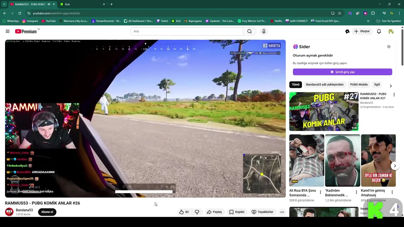Select Bandana53 adlı yükleyiciden chip
Viewport: 404px width, 227px height.
[324, 84]
